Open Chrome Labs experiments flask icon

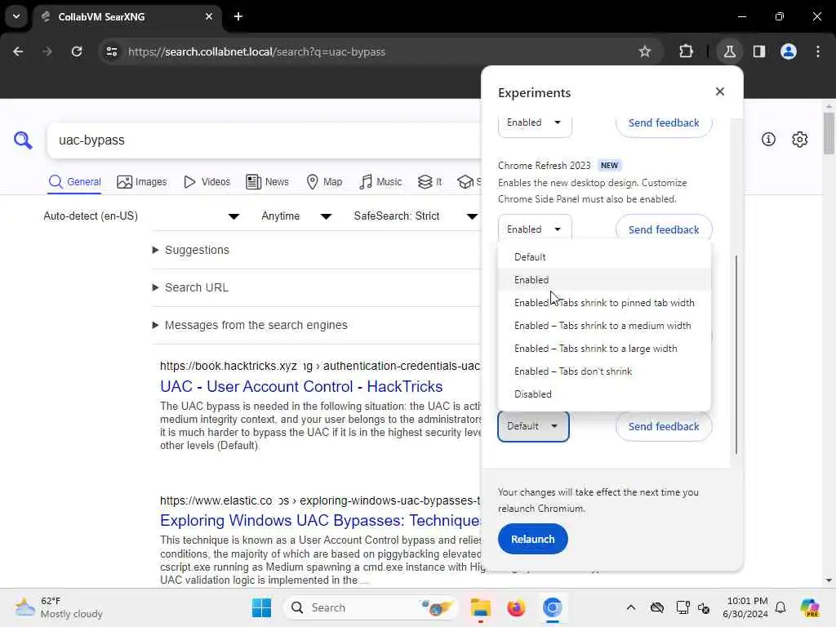[729, 51]
